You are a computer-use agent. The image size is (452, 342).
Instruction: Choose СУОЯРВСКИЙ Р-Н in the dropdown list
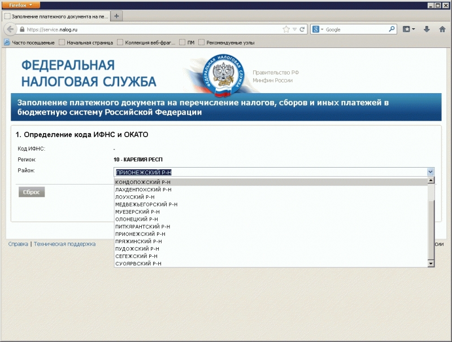(138, 264)
